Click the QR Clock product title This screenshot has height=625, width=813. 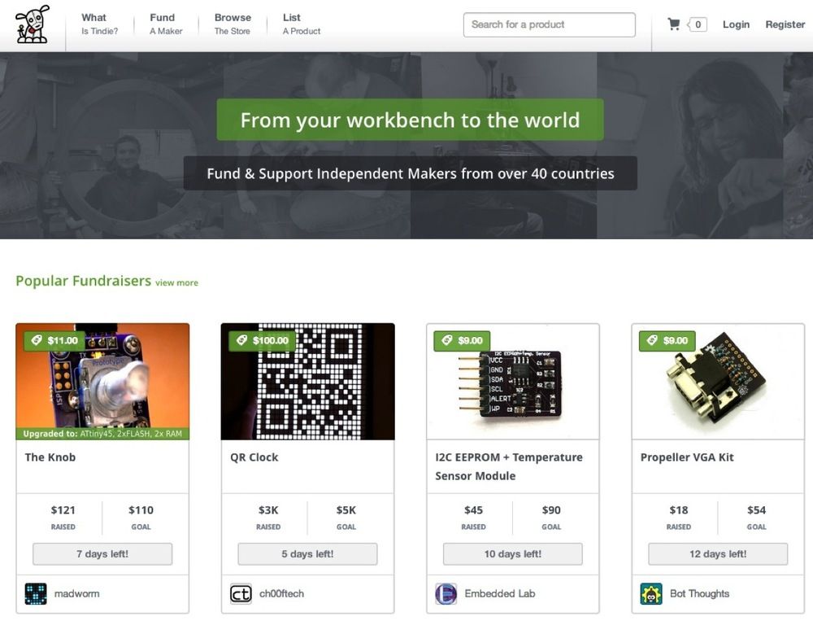(x=254, y=457)
